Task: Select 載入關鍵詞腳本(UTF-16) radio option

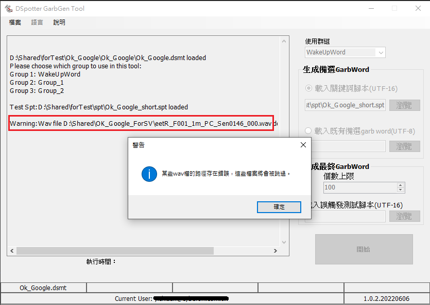Action: point(308,88)
